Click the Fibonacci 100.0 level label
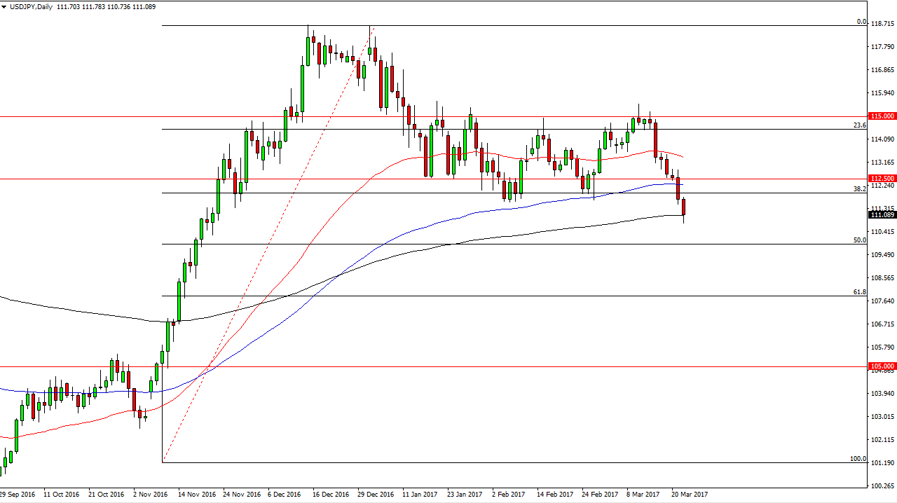The height and width of the screenshot is (503, 897). (858, 458)
